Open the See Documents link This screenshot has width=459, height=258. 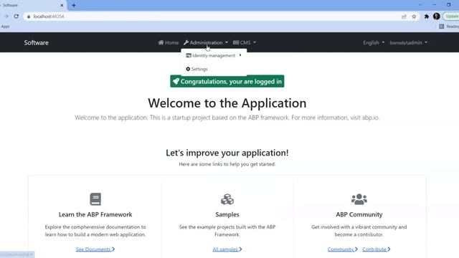(95, 249)
